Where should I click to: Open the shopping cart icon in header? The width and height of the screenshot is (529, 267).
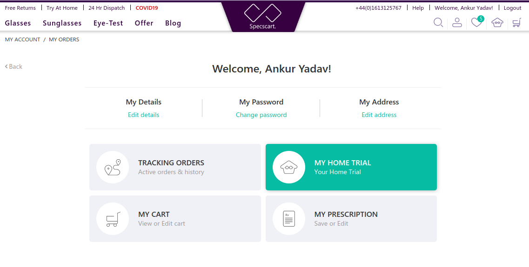(516, 23)
